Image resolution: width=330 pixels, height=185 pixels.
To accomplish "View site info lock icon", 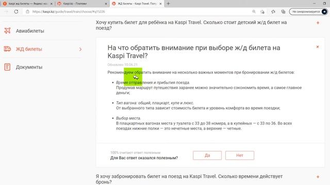I will click(x=27, y=11).
